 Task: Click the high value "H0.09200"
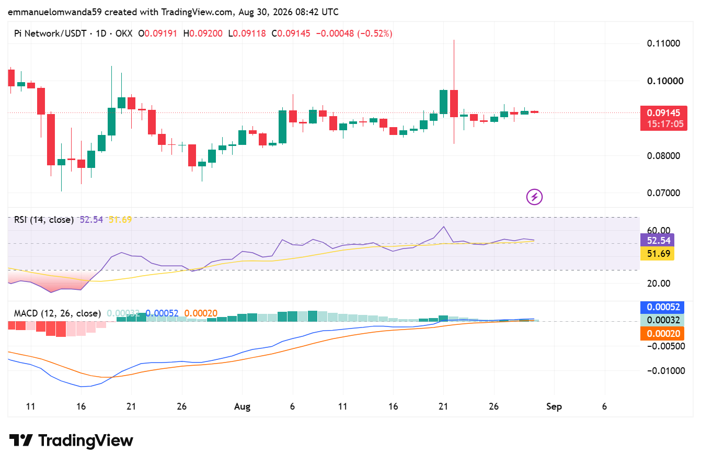click(202, 33)
